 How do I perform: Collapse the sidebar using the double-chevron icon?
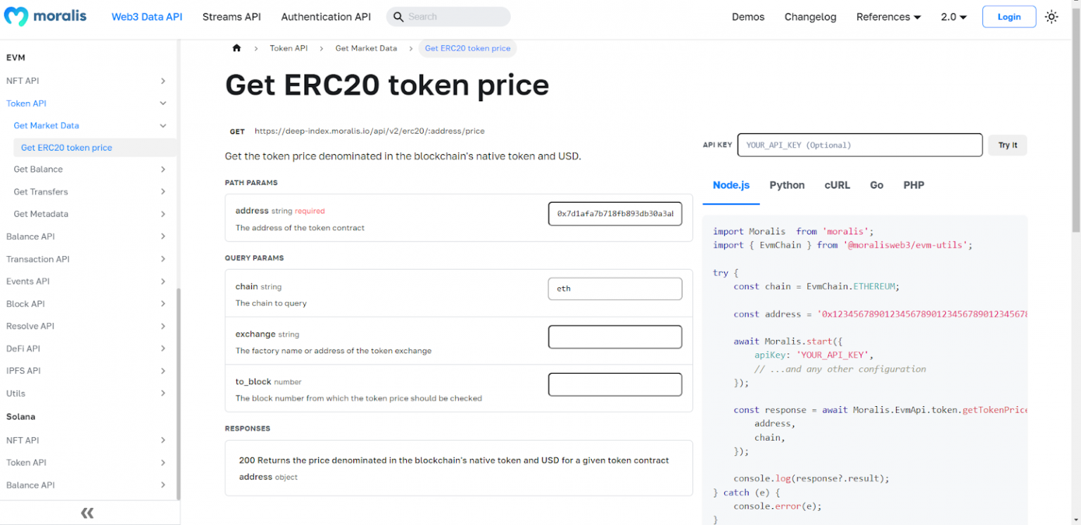click(87, 512)
